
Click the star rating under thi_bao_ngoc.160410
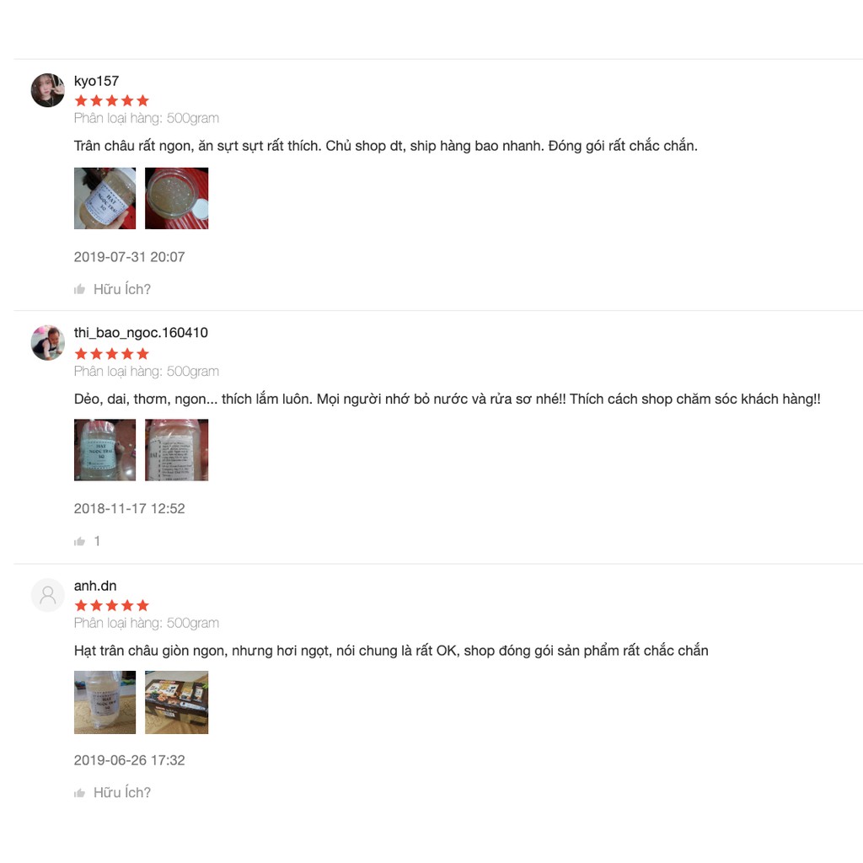coord(112,353)
